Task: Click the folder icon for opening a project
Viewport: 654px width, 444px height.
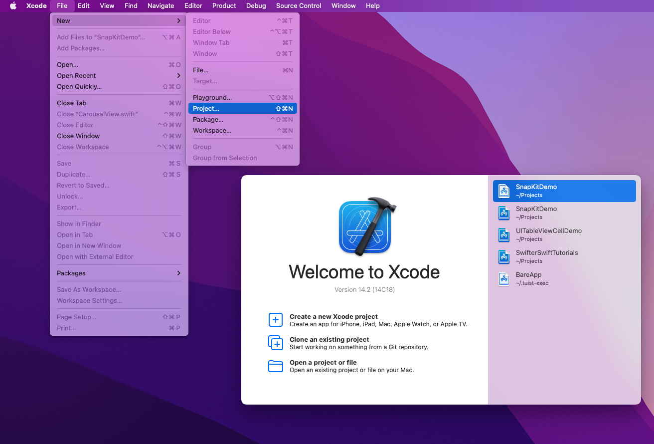Action: [276, 366]
